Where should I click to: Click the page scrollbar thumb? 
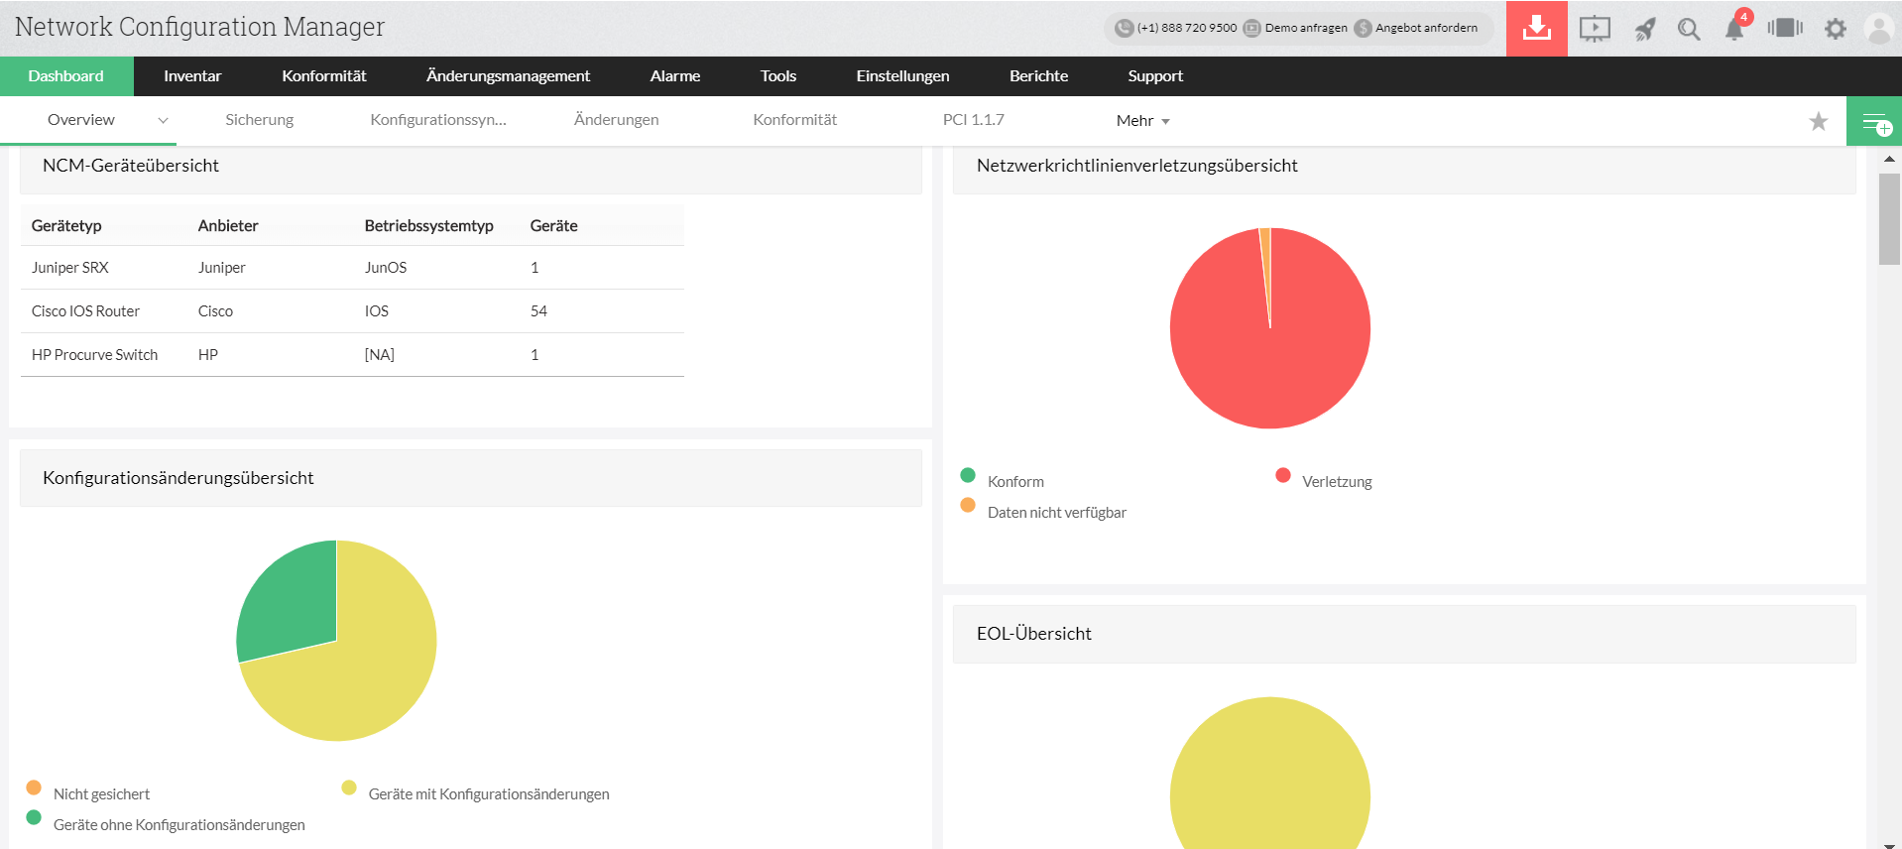coord(1889,219)
